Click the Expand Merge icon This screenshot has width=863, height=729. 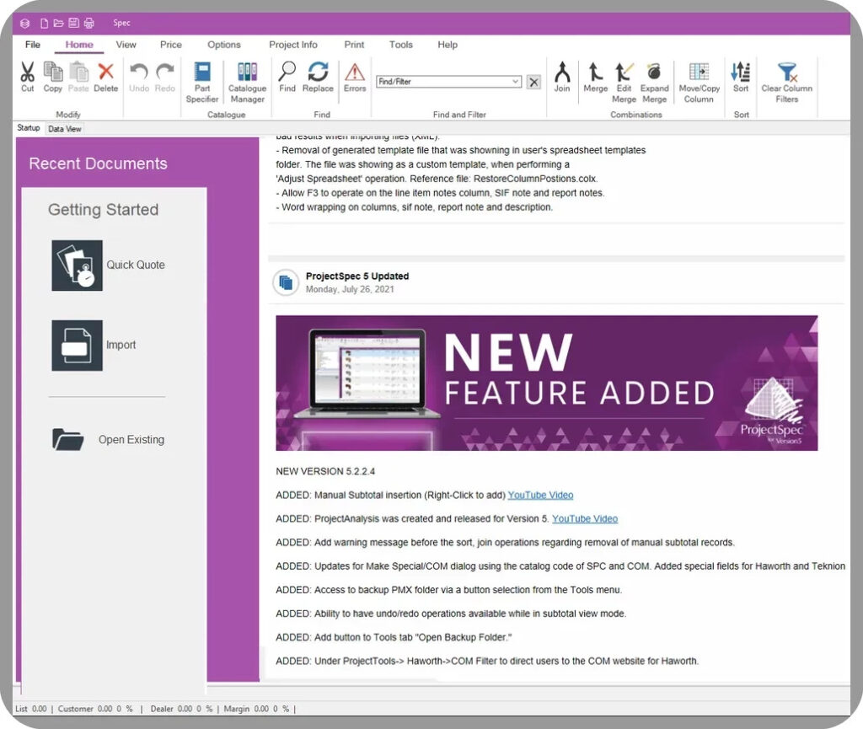tap(654, 72)
